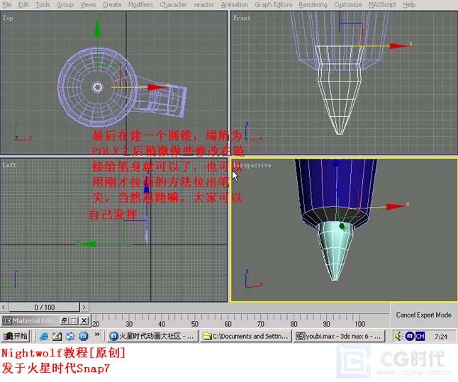Click frame 80 on the timeline ruler
The height and width of the screenshot is (382, 458).
294,324
